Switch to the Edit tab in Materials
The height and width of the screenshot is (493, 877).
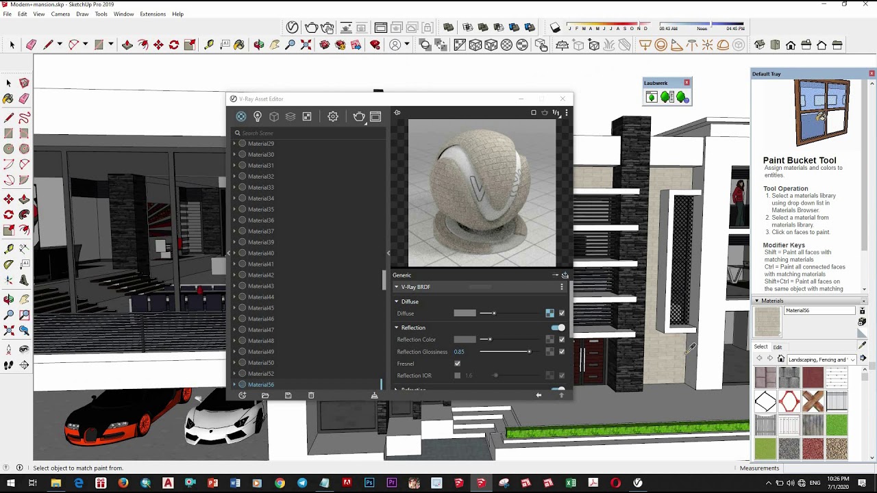pos(778,347)
